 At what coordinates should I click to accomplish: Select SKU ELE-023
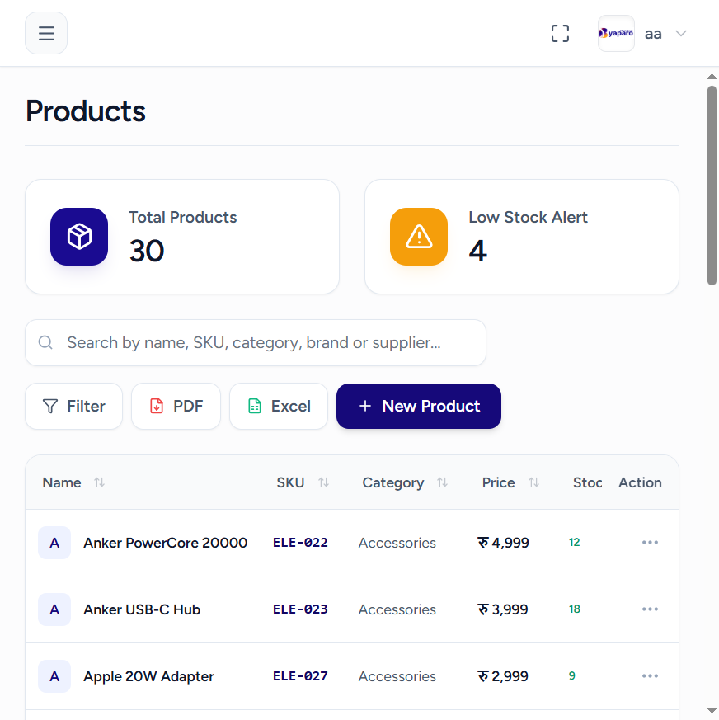[300, 609]
